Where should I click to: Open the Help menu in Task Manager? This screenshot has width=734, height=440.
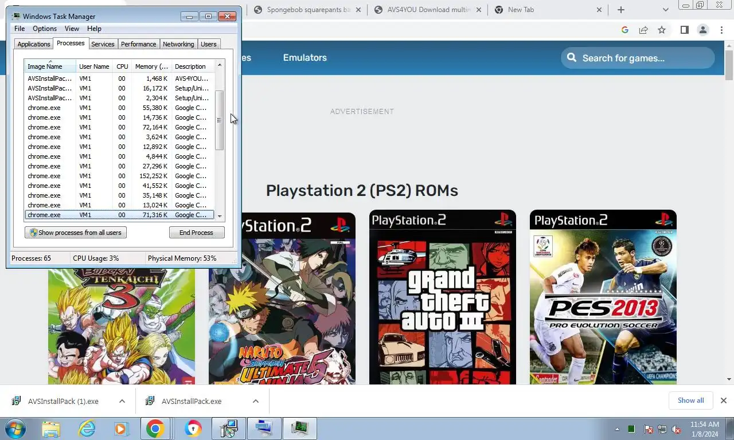[94, 29]
